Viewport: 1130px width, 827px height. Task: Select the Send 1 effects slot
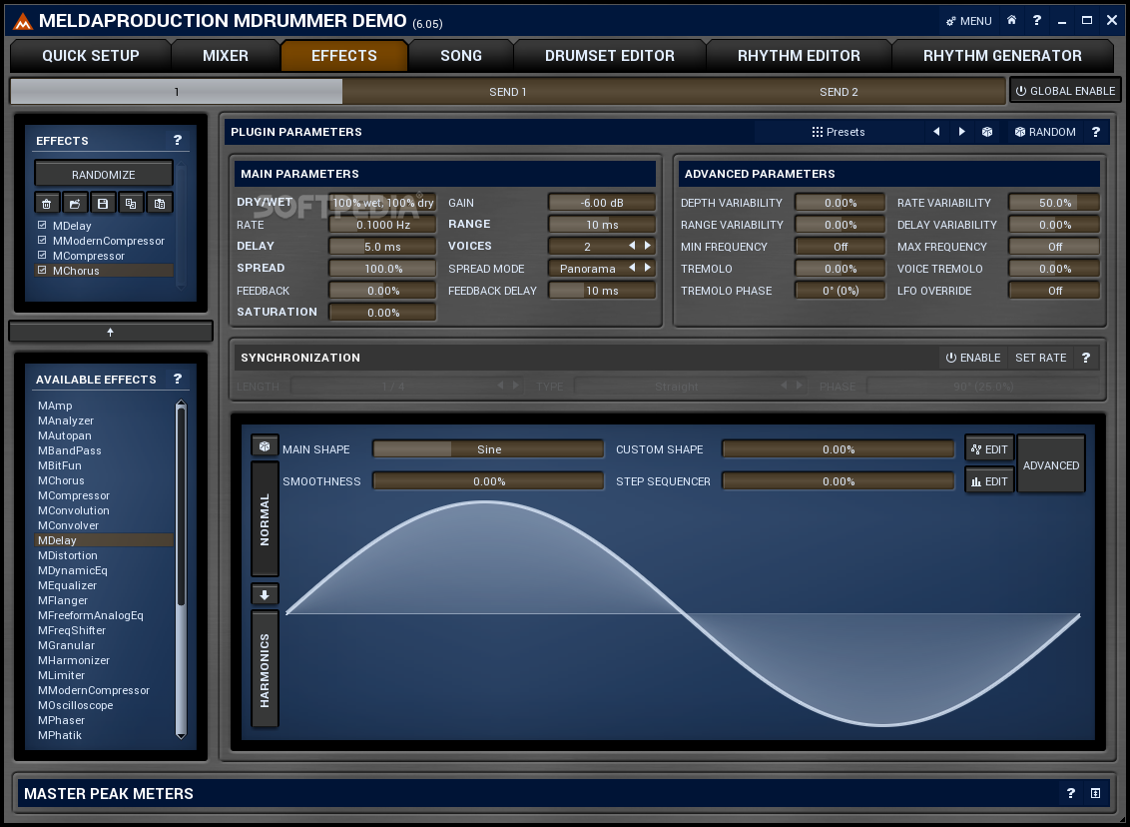(x=508, y=92)
